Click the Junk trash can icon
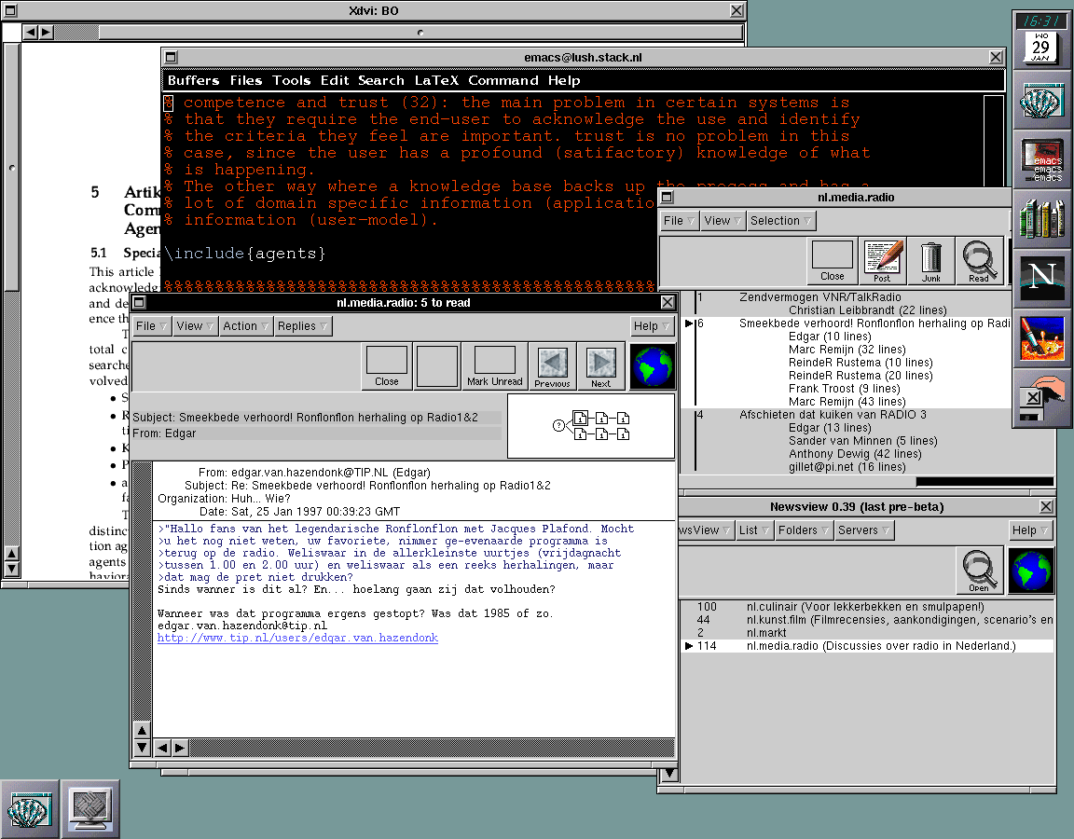Viewport: 1074px width, 839px height. coord(930,260)
